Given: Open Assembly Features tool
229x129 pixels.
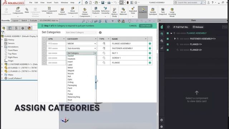Looking at the screenshot, I should 96,10.
